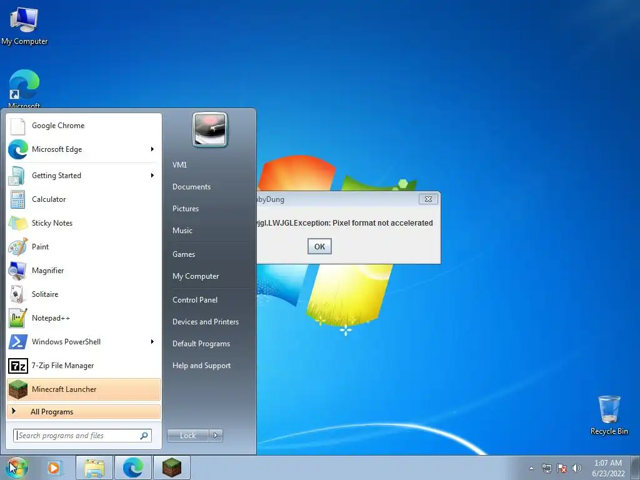Screen dimensions: 640x480
Task: Open the Magnifier tool
Action: [84, 271]
